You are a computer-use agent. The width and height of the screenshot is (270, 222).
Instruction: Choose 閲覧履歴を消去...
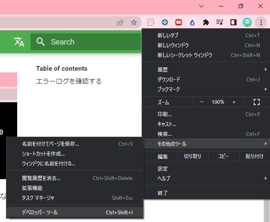tap(75, 178)
